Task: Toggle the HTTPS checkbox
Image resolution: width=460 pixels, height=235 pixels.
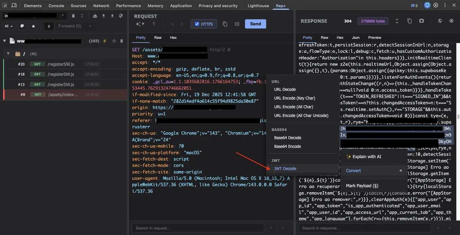Action: tap(197, 24)
